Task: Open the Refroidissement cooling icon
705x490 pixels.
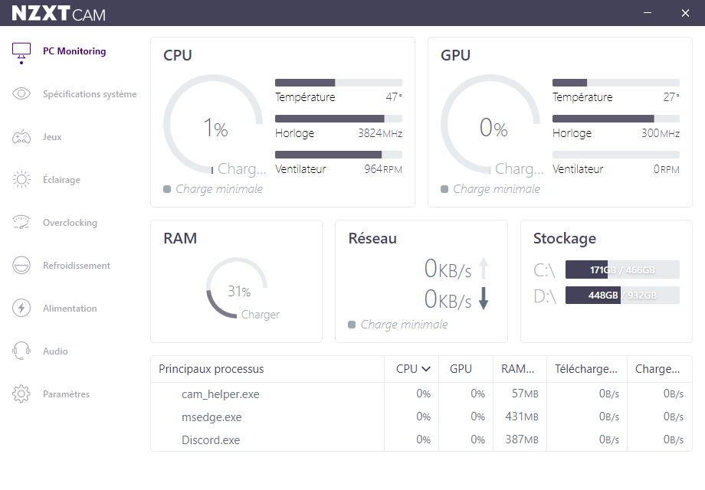Action: tap(21, 266)
